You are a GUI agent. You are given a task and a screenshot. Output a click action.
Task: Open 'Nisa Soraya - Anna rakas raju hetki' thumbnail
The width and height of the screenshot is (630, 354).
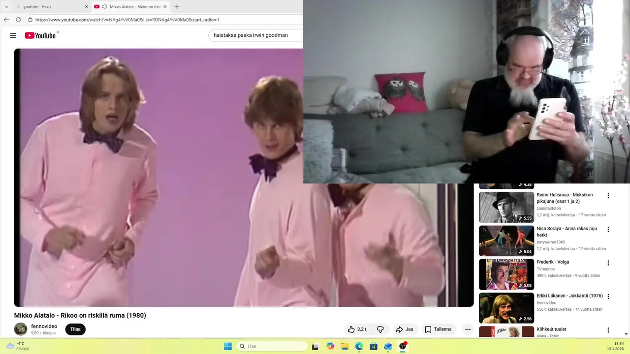click(506, 241)
